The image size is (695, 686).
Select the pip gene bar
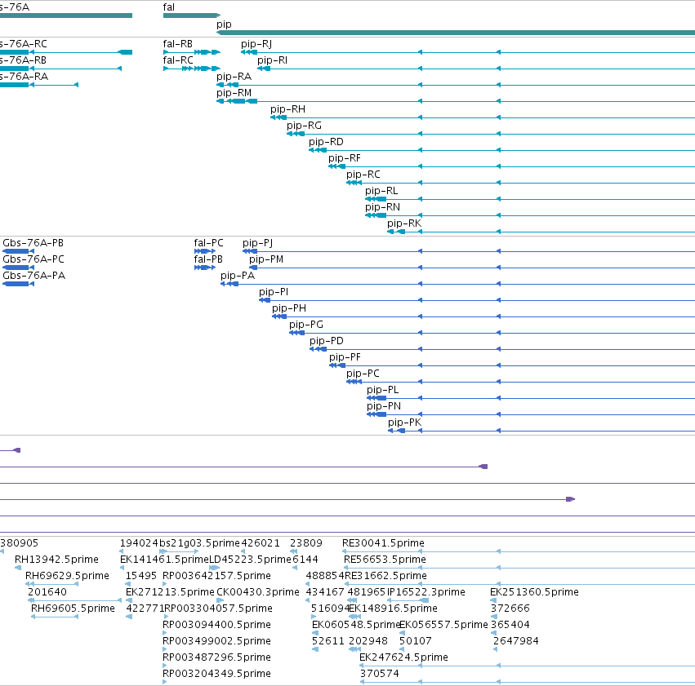(x=456, y=33)
